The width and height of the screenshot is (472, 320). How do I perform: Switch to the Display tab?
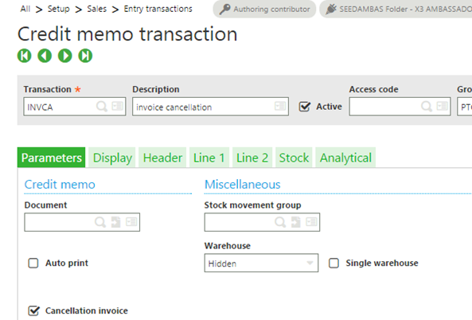112,158
